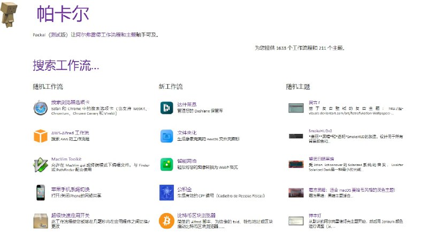Open the MacVim Toolkit green icon
Viewport: 428px width, 242px height.
tap(41, 164)
